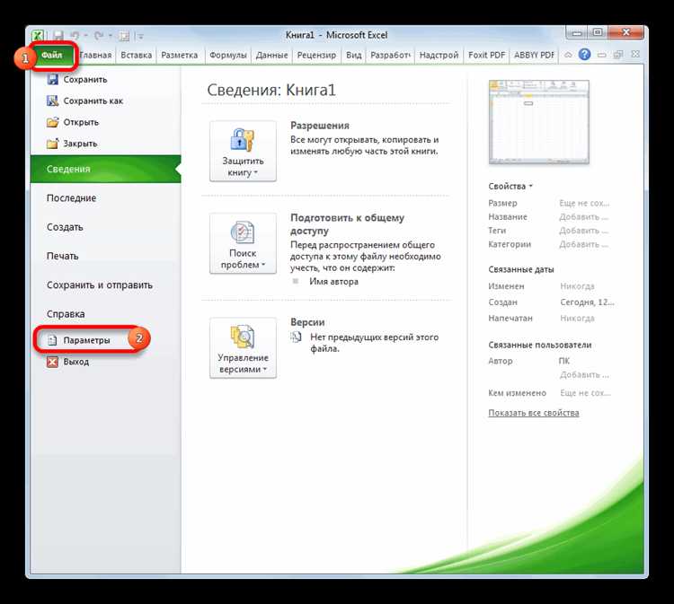This screenshot has height=604, width=674.
Task: Click the Undo arrow in Quick Access Toolbar
Action: point(75,36)
